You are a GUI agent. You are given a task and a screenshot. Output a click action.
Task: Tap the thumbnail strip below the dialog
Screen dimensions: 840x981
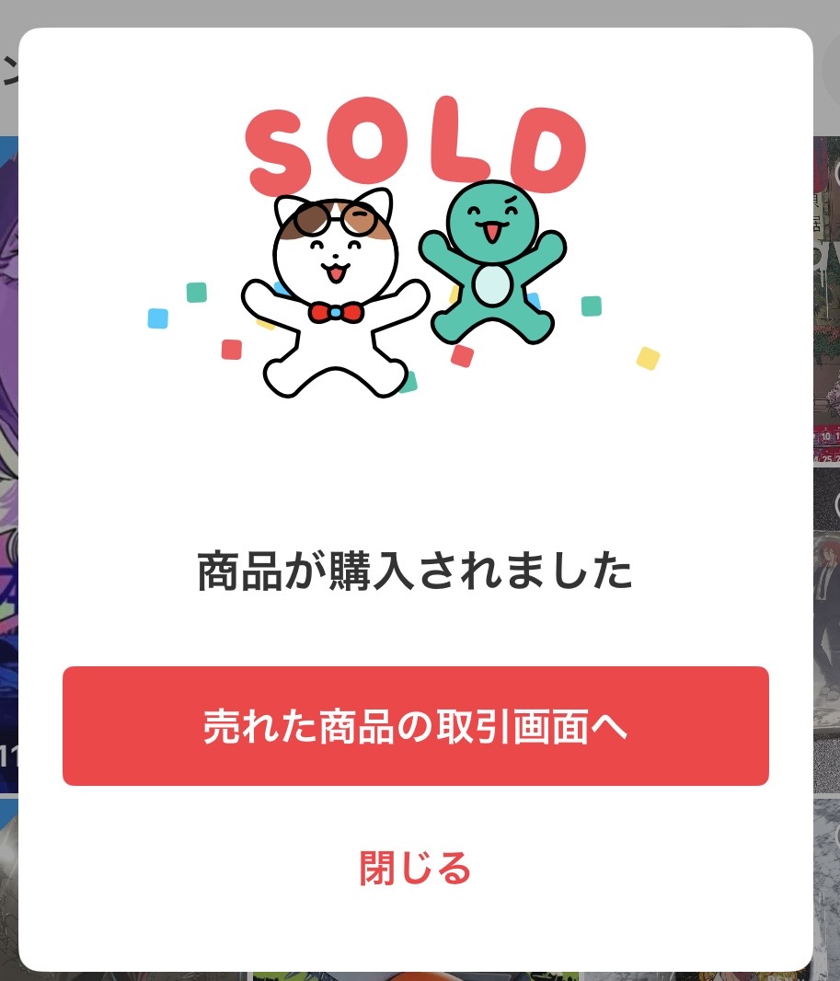click(x=415, y=976)
